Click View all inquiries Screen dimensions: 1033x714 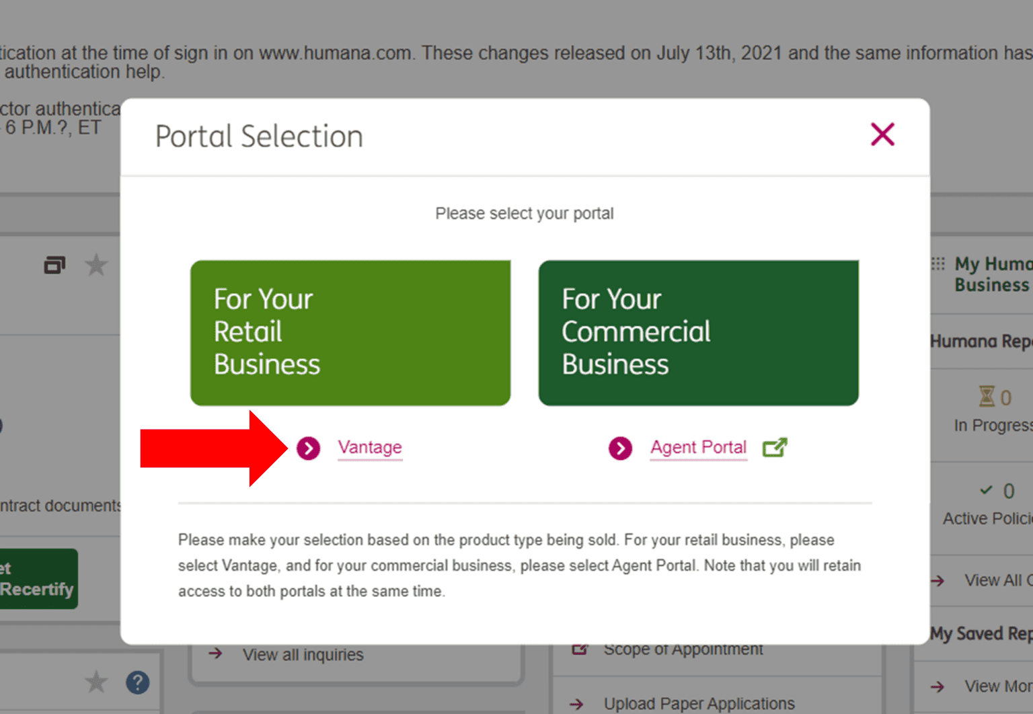coord(303,654)
